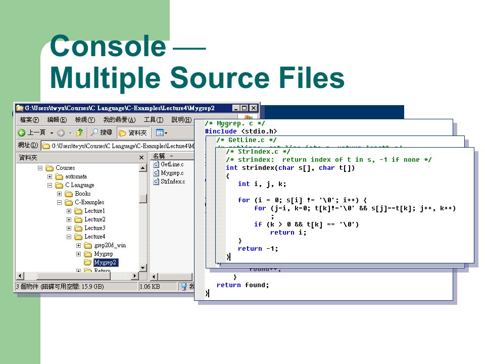
Task: Select the grep20d_win folder icon
Action: pyautogui.click(x=88, y=246)
